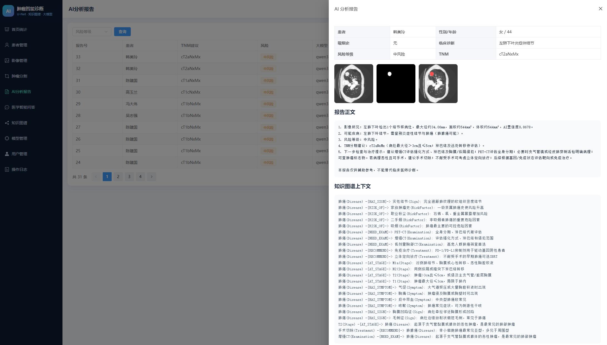607x345 pixels.
Task: Click the 肿瘤智能诊断 AI logo
Action: coord(8,11)
